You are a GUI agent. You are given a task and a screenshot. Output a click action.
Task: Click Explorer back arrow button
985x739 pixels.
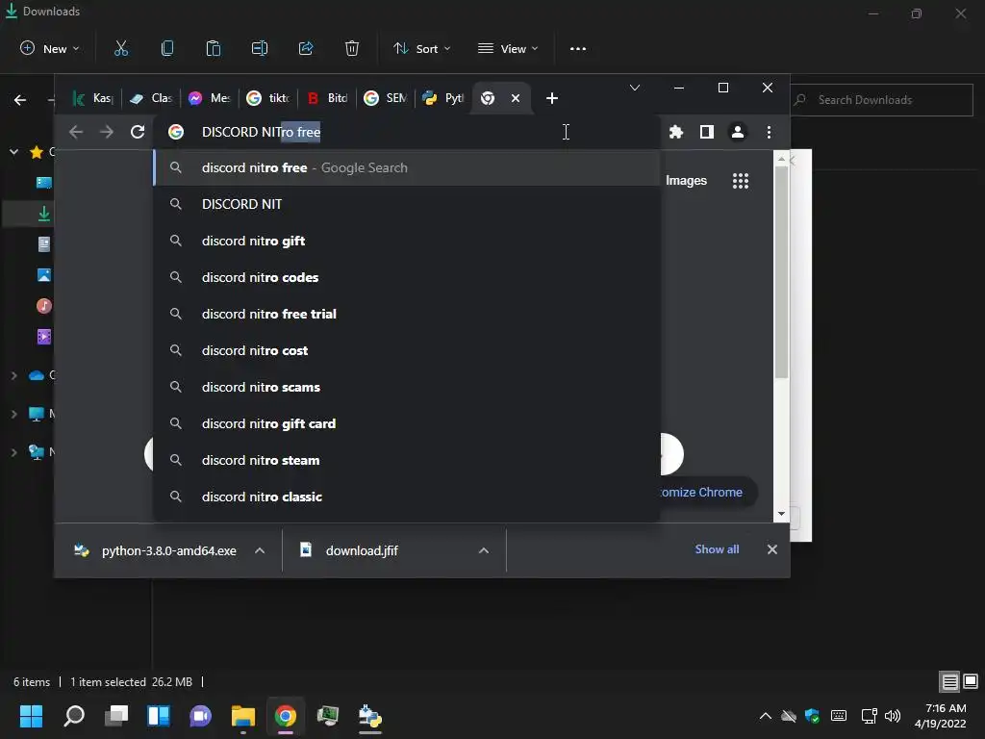click(20, 100)
